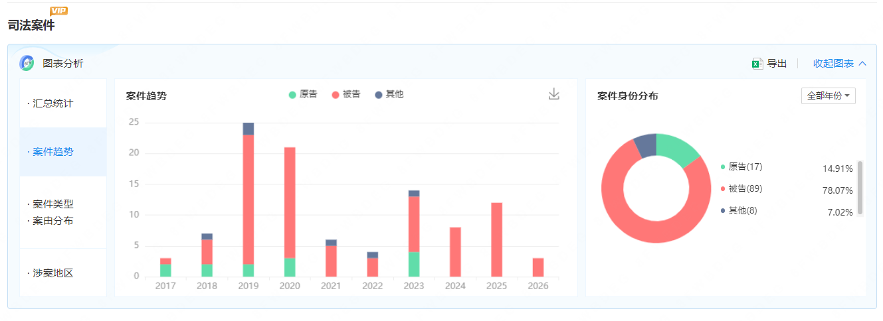The height and width of the screenshot is (321, 883).
Task: Open the 全部年份 year dropdown
Action: pyautogui.click(x=828, y=96)
